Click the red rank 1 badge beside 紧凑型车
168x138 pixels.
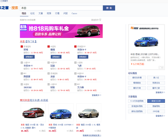point(22,46)
